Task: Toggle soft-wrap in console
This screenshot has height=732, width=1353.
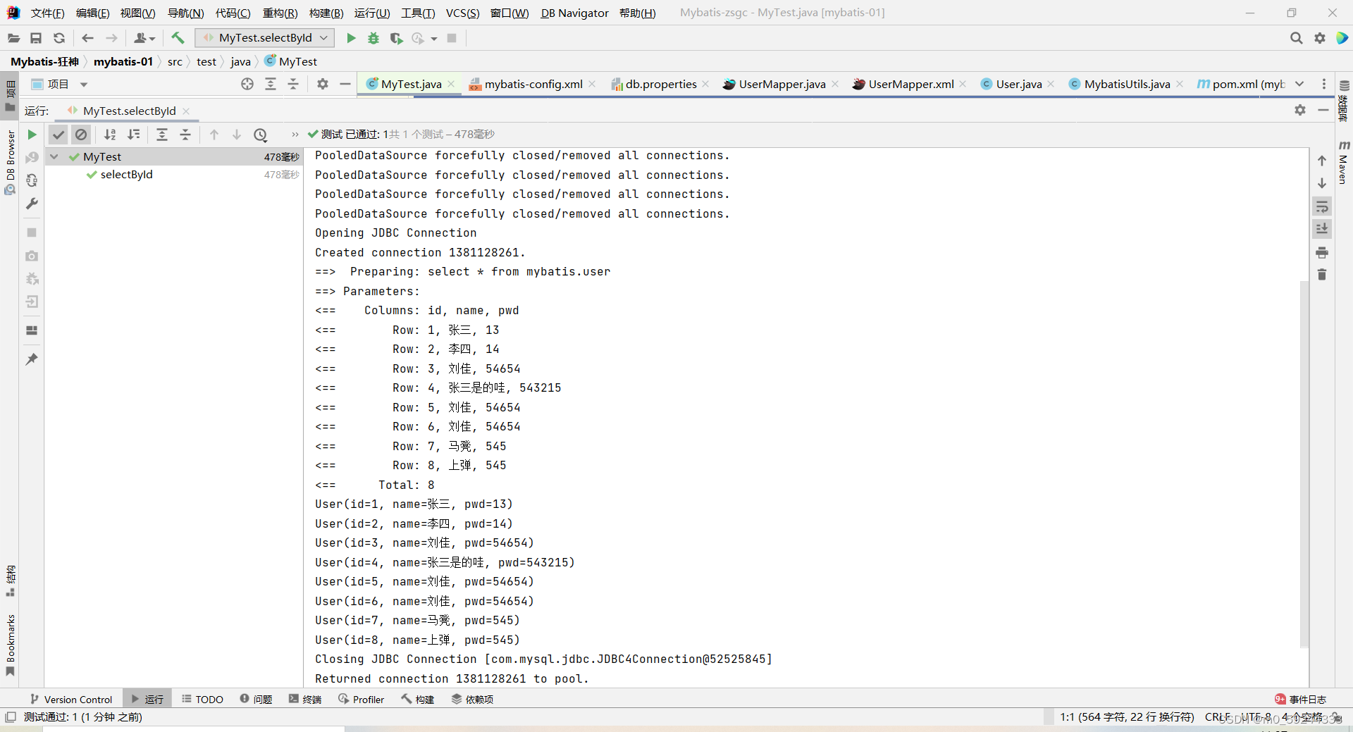Action: pos(1322,206)
